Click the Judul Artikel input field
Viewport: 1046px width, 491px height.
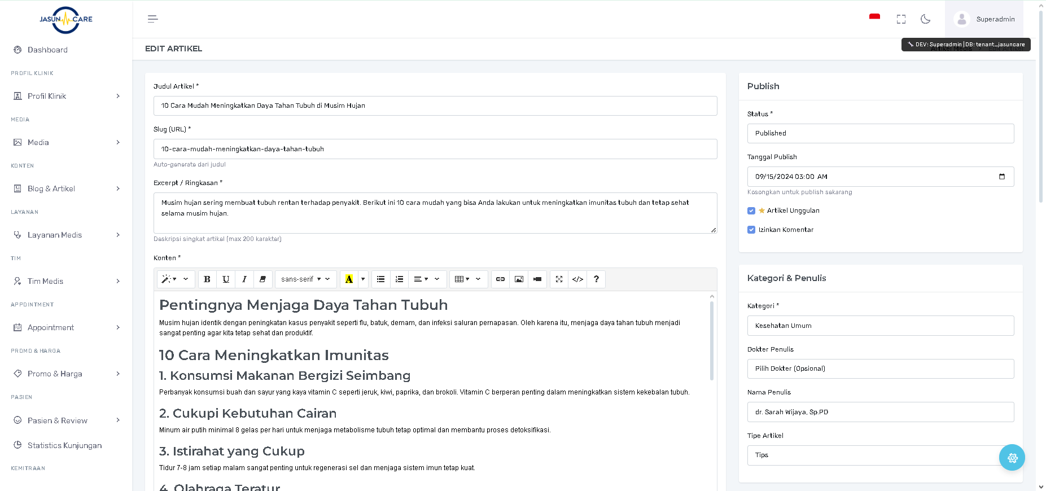[x=435, y=106]
